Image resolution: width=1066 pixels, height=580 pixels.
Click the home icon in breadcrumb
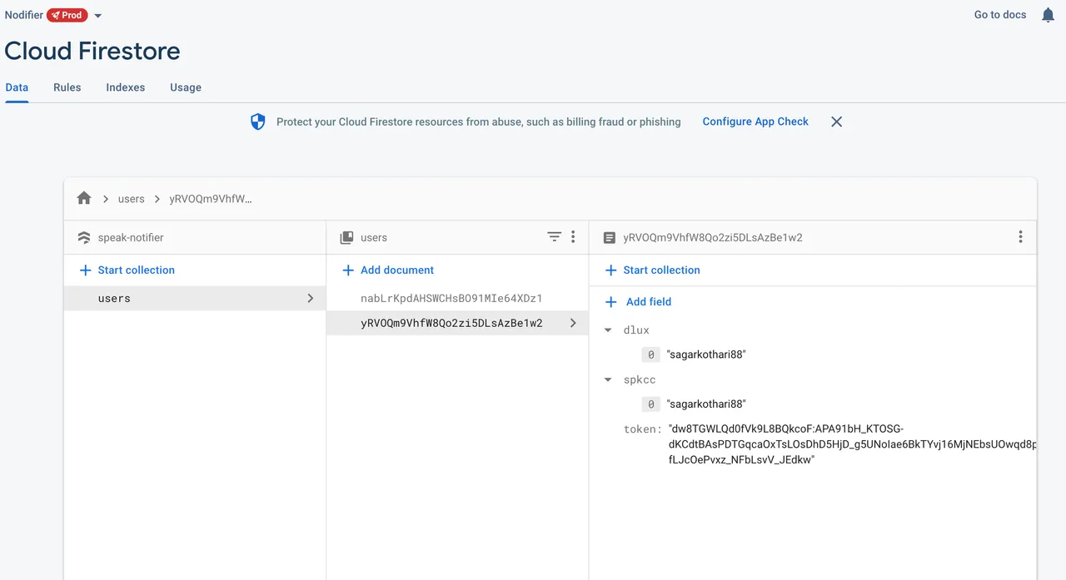click(x=83, y=198)
